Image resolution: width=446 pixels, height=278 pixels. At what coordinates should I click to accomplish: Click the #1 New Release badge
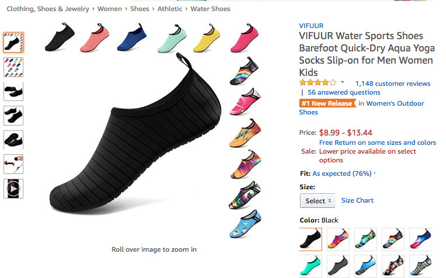327,103
